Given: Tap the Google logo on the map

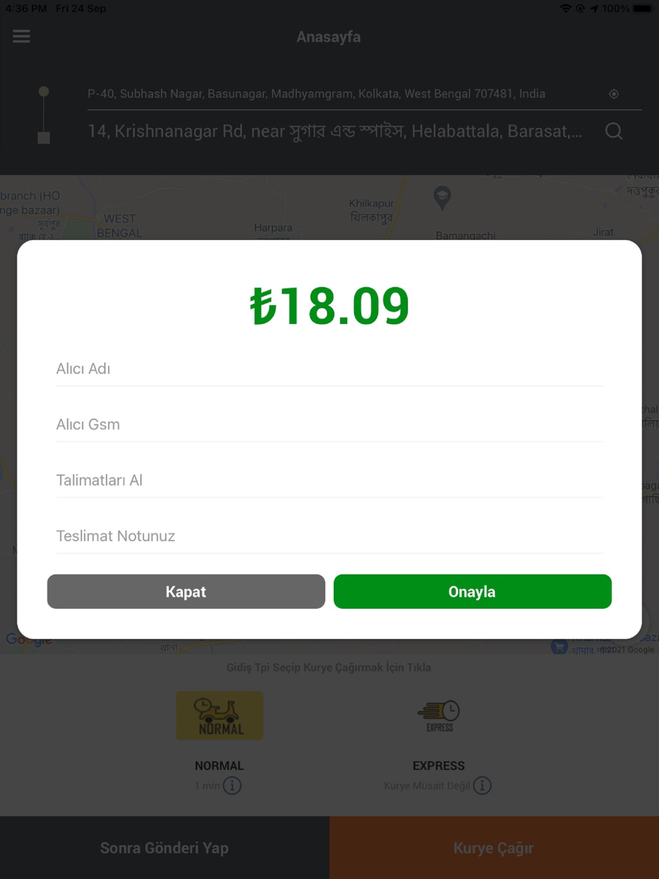Looking at the screenshot, I should 29,640.
